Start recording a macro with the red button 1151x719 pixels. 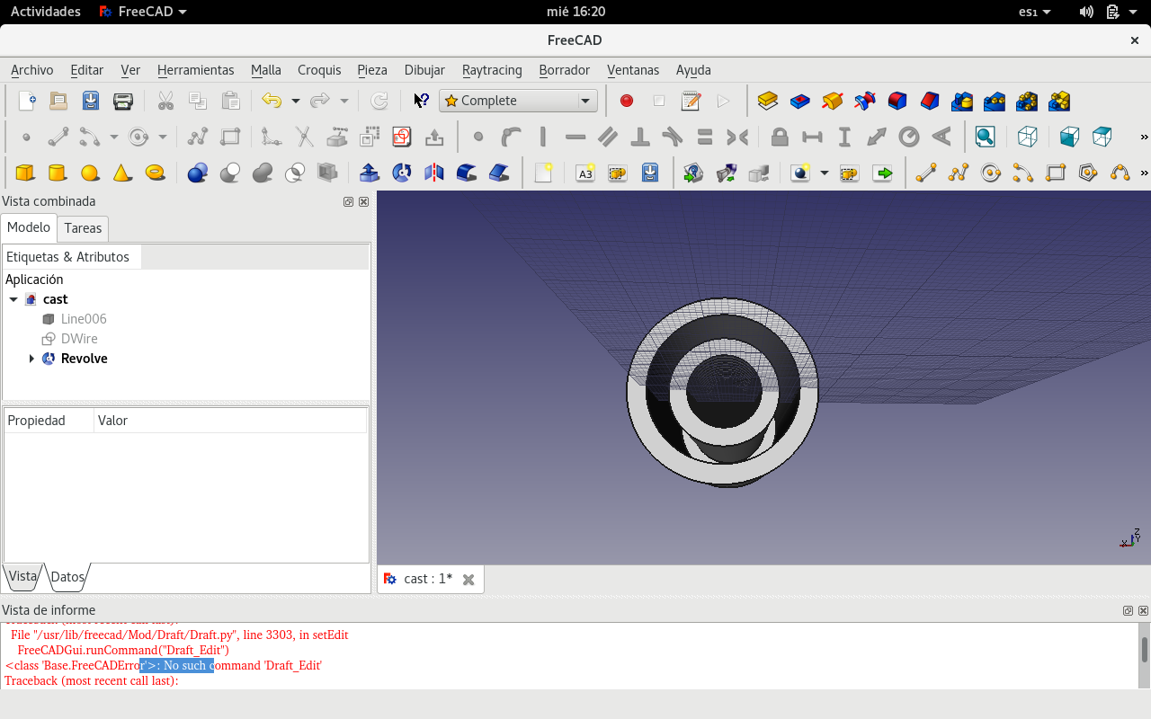(627, 101)
